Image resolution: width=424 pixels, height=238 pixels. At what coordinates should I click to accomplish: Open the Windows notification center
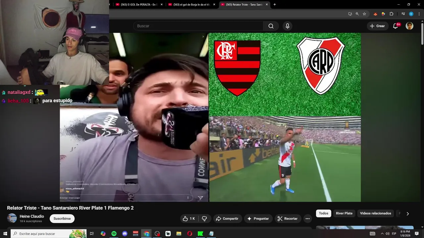417,234
